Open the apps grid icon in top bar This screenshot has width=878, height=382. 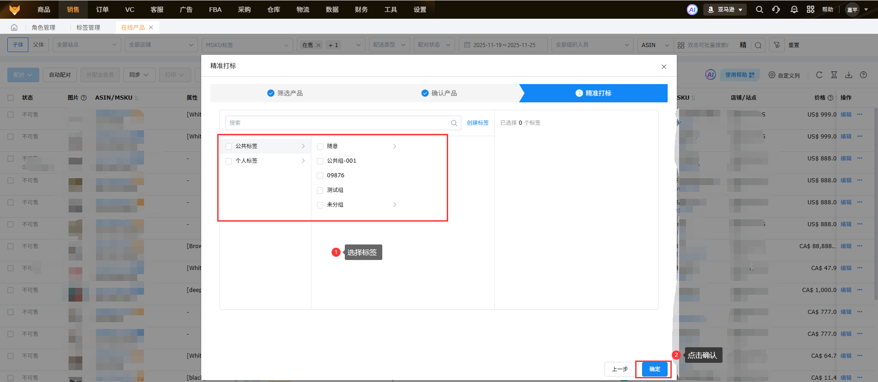coord(810,10)
